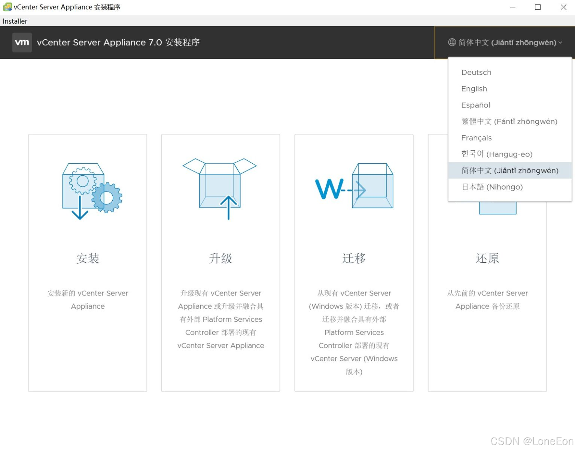Viewport: 575px width, 451px height.
Task: Select Deutsch as the interface language
Action: pos(476,72)
